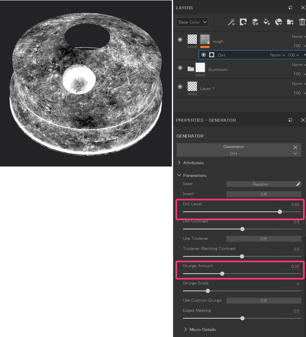Image resolution: width=306 pixels, height=337 pixels.
Task: Click the Triplanar Blending Contrast slider handle
Action: click(x=242, y=256)
